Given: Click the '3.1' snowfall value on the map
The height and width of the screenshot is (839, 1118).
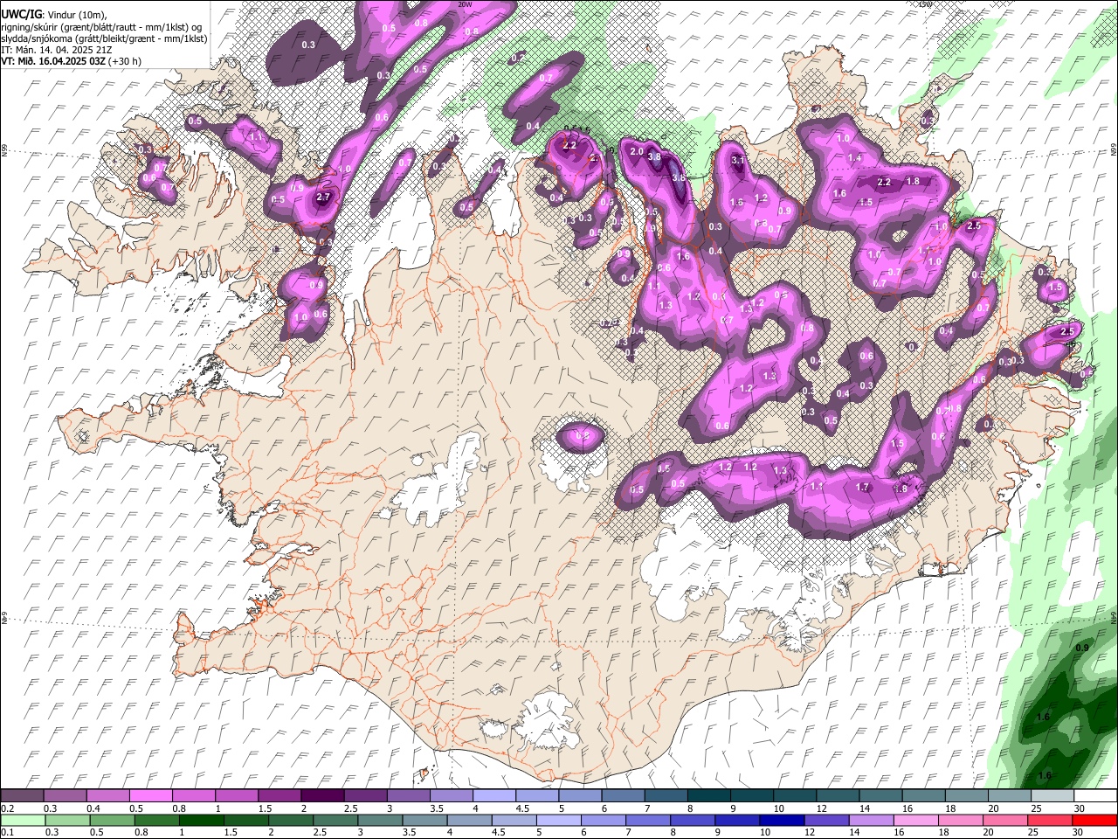Looking at the screenshot, I should (x=738, y=160).
